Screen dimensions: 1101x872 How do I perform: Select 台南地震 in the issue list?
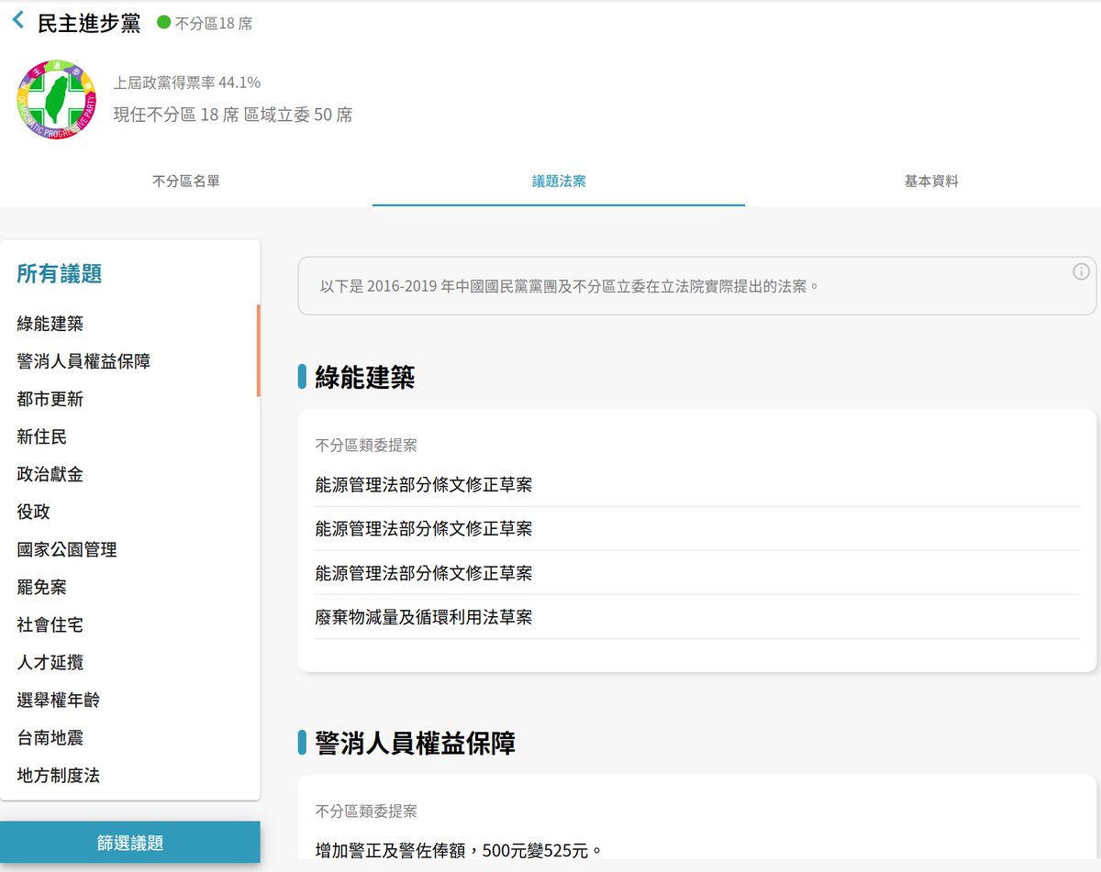point(50,737)
